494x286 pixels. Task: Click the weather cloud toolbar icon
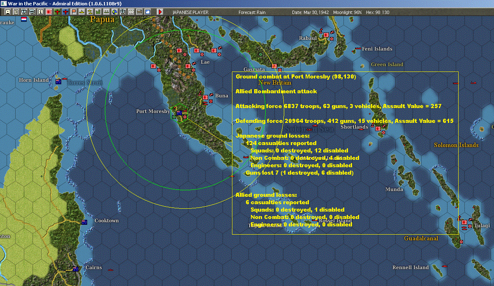(x=148, y=12)
